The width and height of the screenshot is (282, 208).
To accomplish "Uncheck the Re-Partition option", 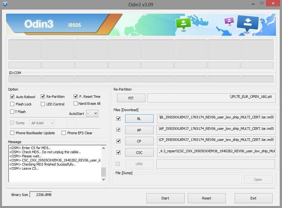I will click(43, 97).
